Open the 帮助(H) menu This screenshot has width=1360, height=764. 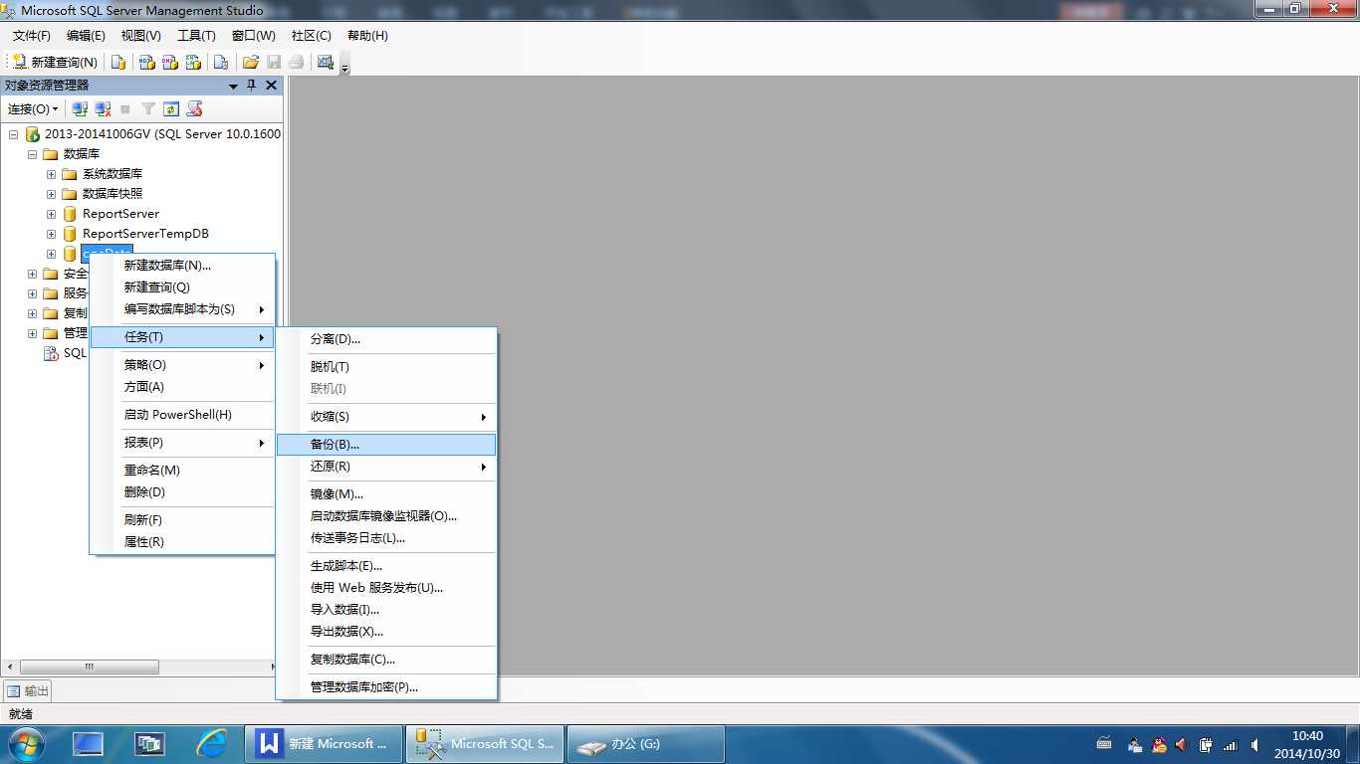coord(367,36)
